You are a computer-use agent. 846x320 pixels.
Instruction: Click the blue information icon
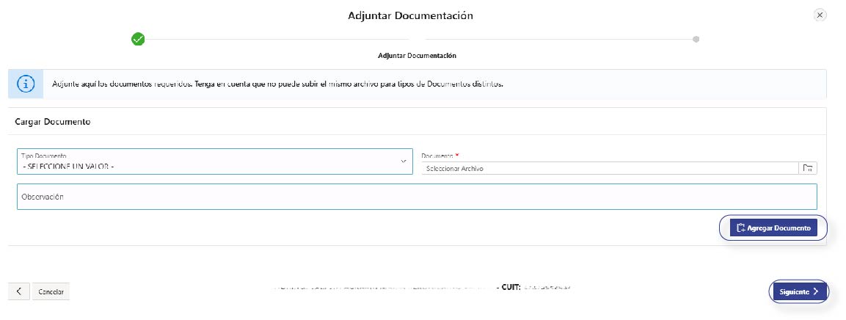pos(26,84)
